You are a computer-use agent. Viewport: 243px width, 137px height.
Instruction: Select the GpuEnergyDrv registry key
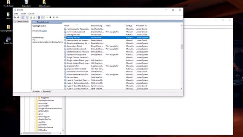click(x=44, y=116)
